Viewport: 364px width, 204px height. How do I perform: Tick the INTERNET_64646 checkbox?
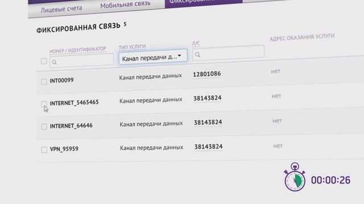[44, 126]
